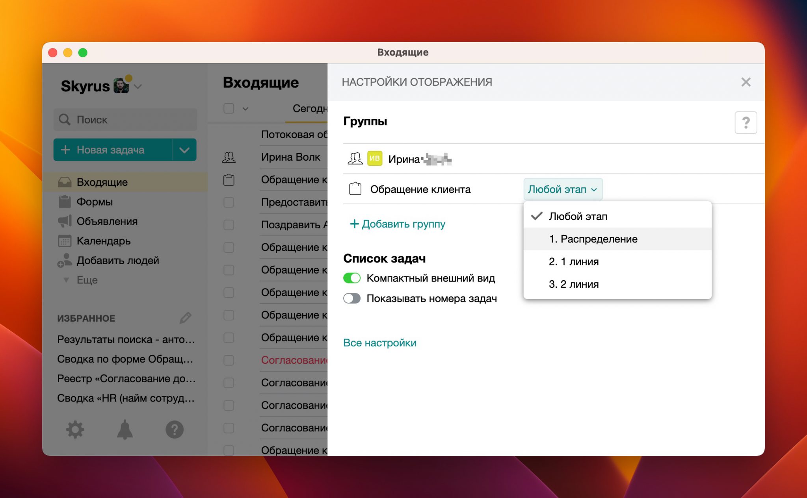This screenshot has height=498, width=807.
Task: Open favorite Результаты поиска - анто…
Action: (126, 339)
